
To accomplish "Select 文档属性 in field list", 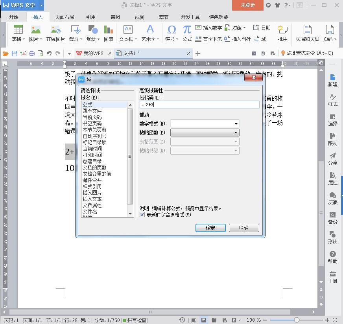I will (92, 205).
